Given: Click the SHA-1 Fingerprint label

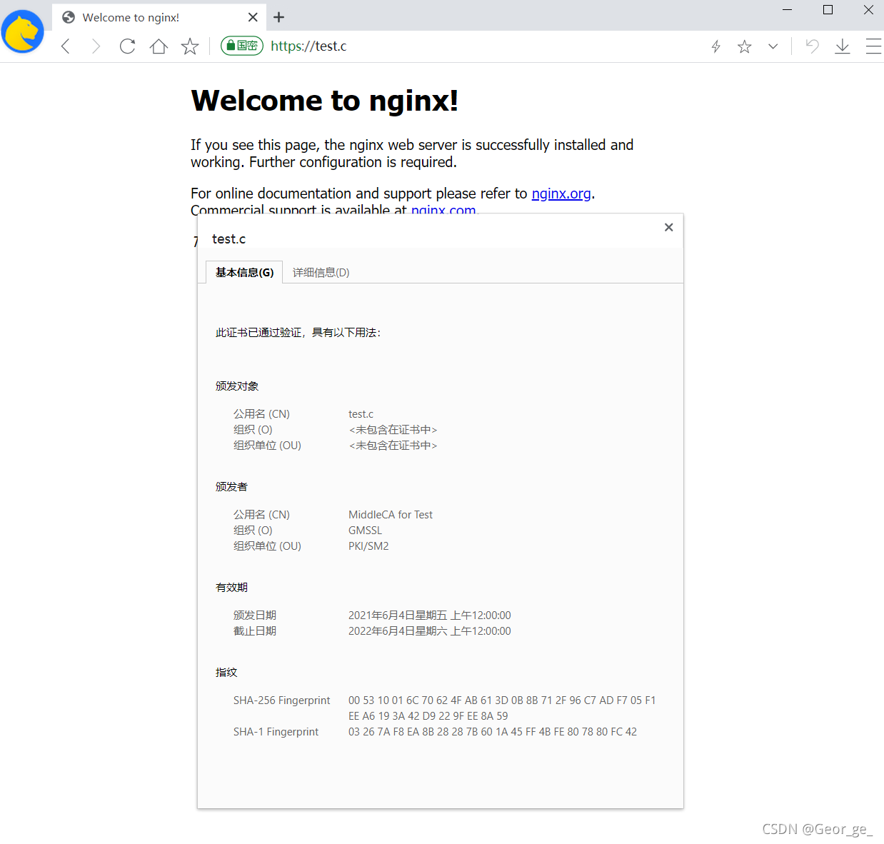Looking at the screenshot, I should 276,732.
